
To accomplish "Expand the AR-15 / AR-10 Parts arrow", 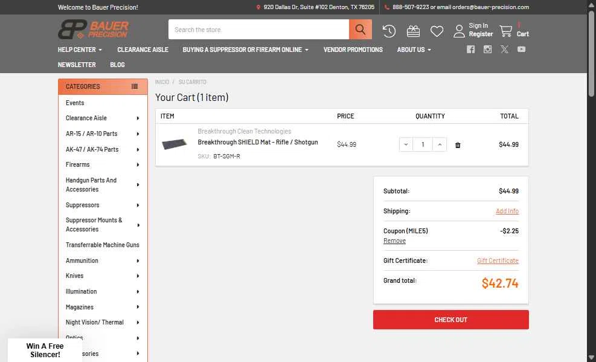I will pos(138,134).
